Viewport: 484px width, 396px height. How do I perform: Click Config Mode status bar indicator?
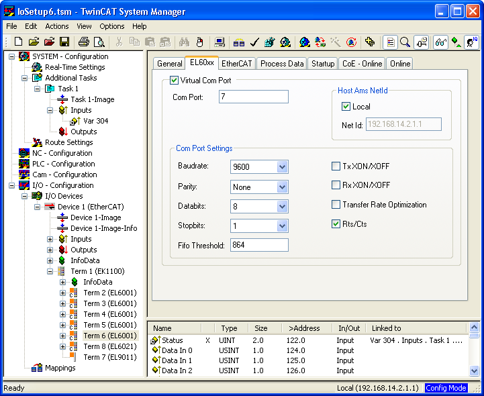pyautogui.click(x=446, y=388)
